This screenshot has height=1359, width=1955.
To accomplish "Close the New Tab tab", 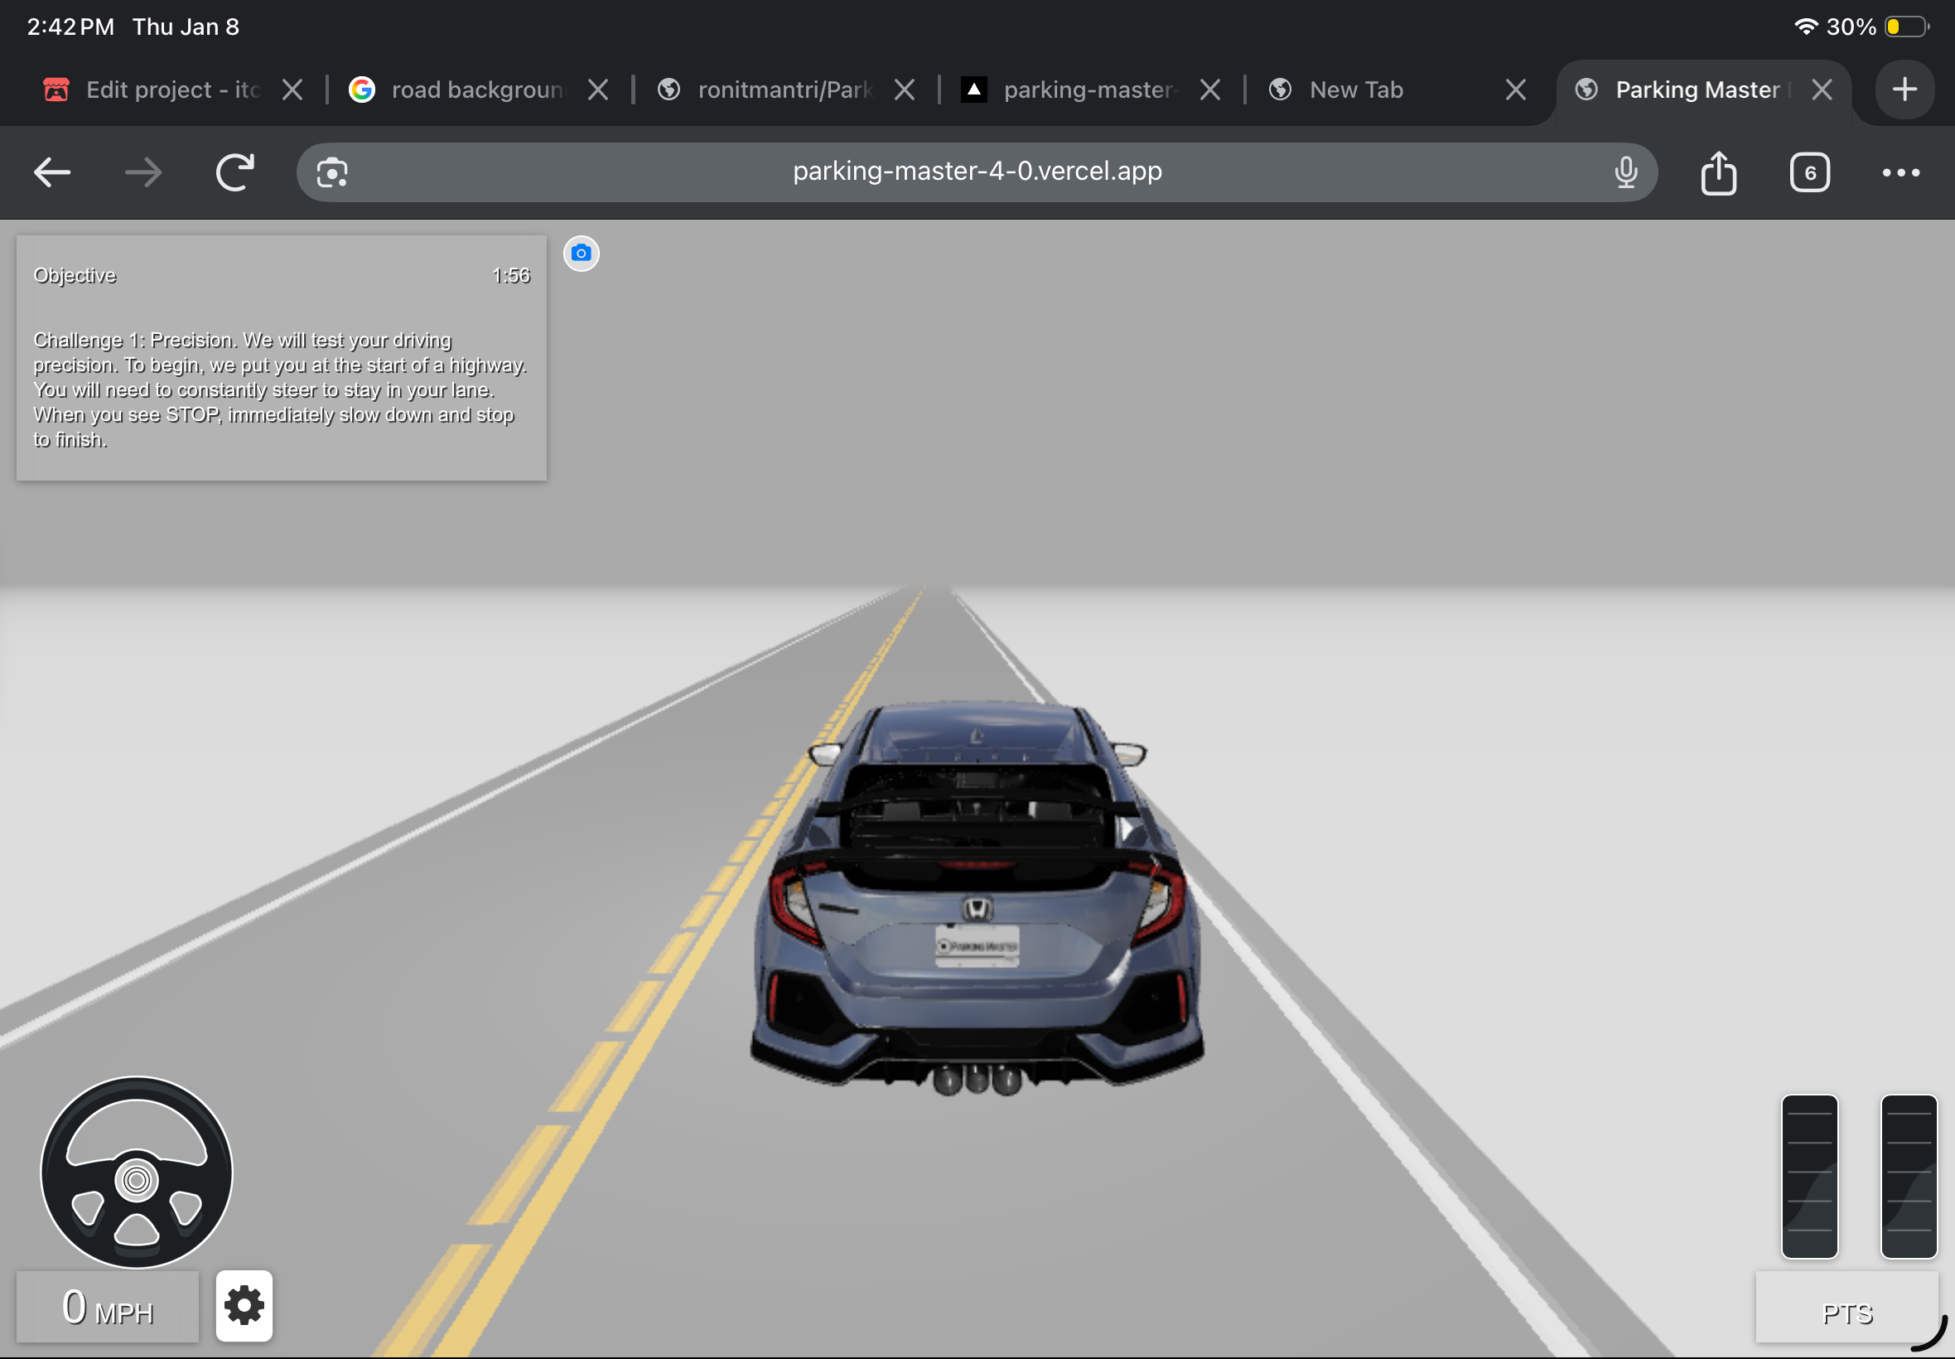I will [1515, 89].
